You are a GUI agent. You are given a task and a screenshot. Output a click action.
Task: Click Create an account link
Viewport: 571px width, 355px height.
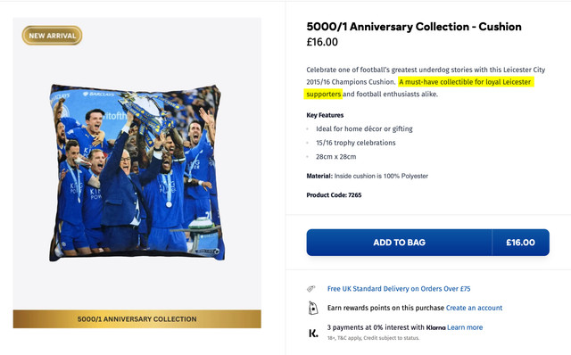tap(474, 308)
